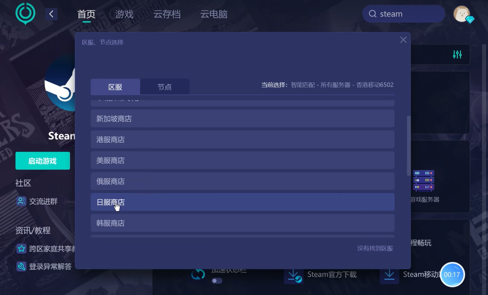Switch to the 节点 tab

(165, 87)
